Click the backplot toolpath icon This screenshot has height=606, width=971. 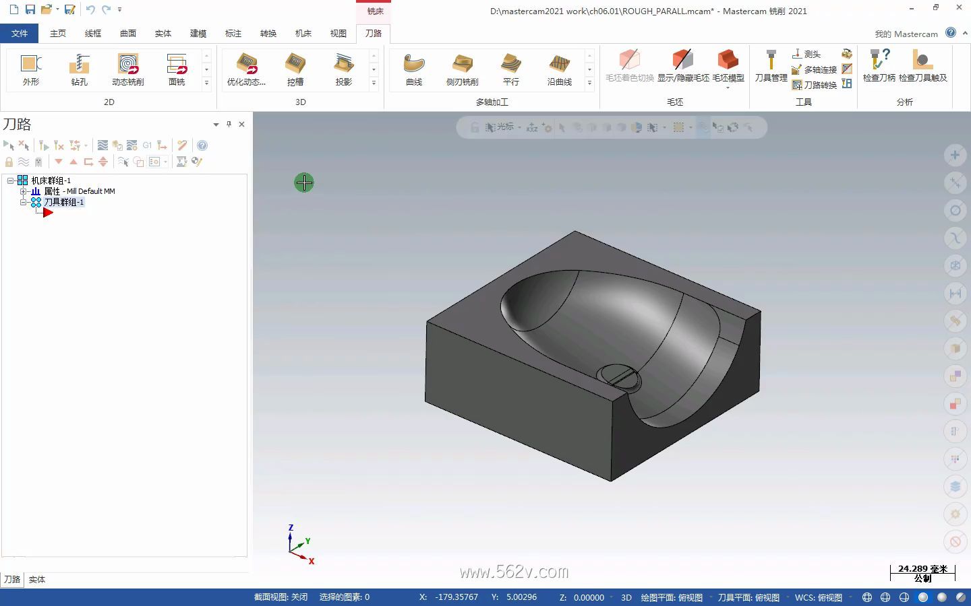tap(102, 145)
